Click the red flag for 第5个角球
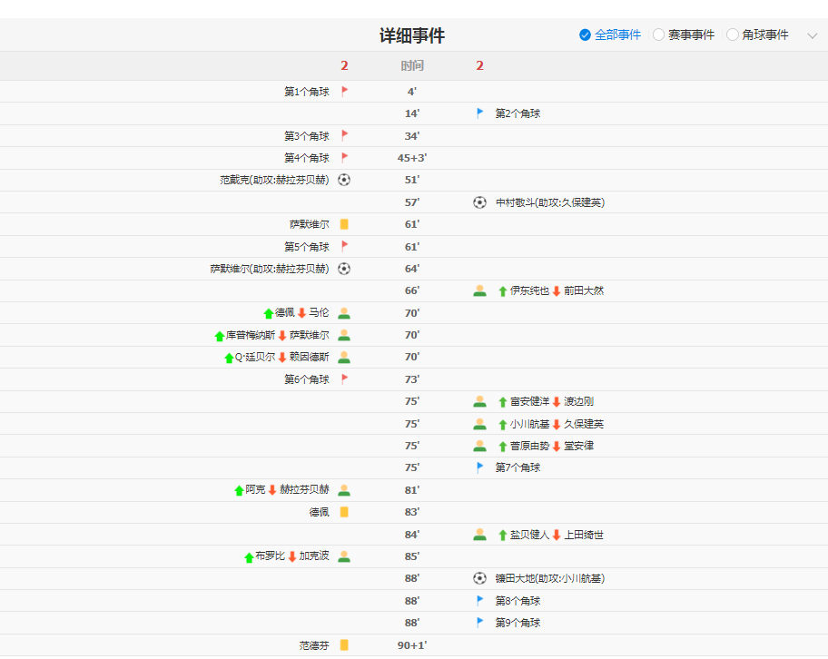The height and width of the screenshot is (659, 828). (344, 246)
